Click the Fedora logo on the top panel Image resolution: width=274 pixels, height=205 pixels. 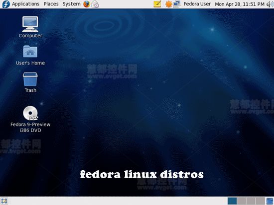pos(6,4)
